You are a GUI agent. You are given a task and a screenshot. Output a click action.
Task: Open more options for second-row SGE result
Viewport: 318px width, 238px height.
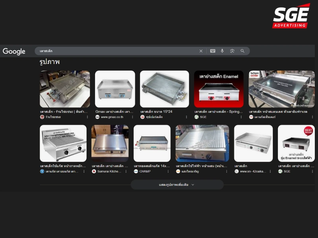tap(312, 171)
